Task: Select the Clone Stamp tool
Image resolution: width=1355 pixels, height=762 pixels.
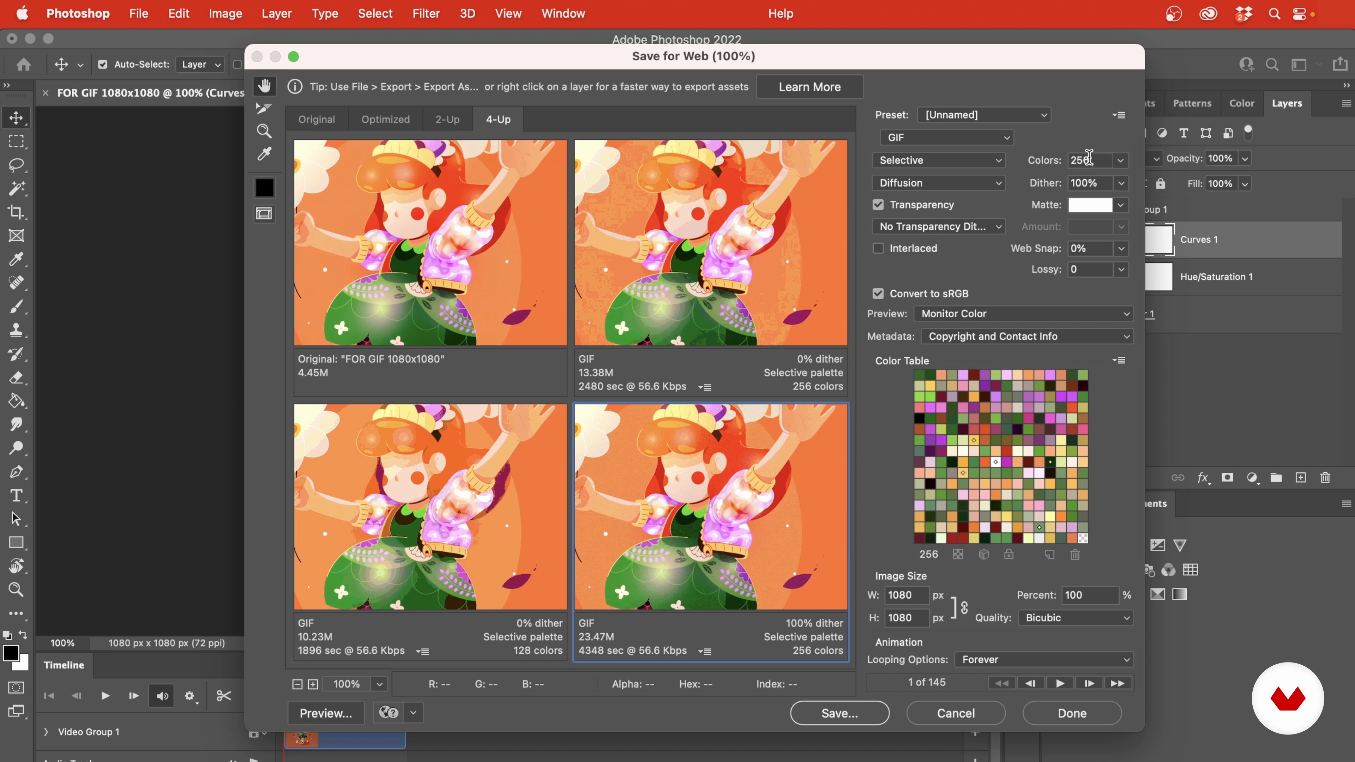Action: pyautogui.click(x=16, y=330)
